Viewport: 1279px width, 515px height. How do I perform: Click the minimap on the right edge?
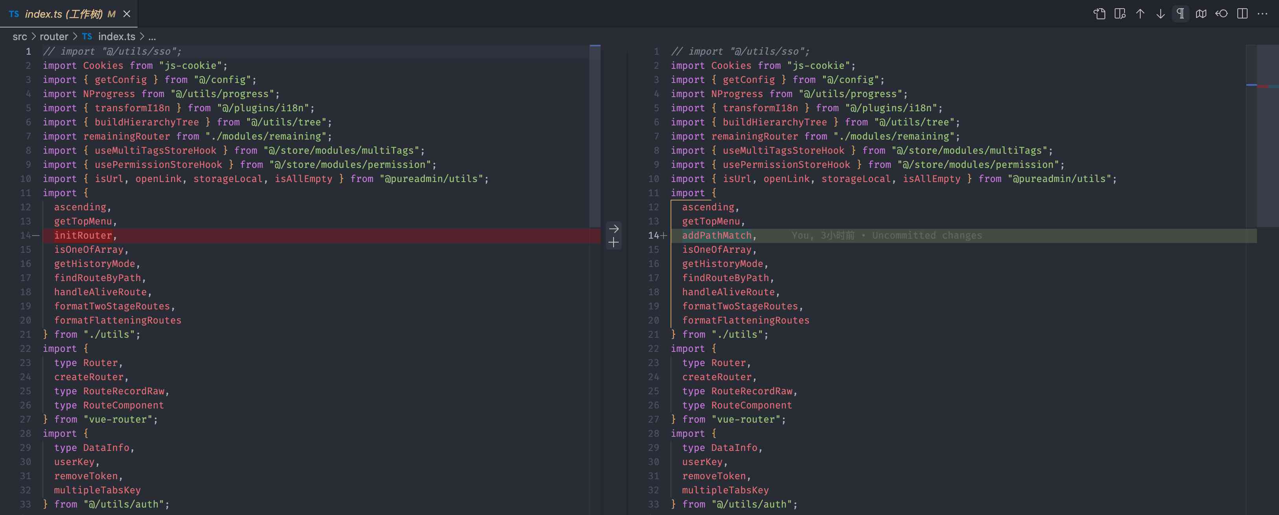(x=1267, y=134)
